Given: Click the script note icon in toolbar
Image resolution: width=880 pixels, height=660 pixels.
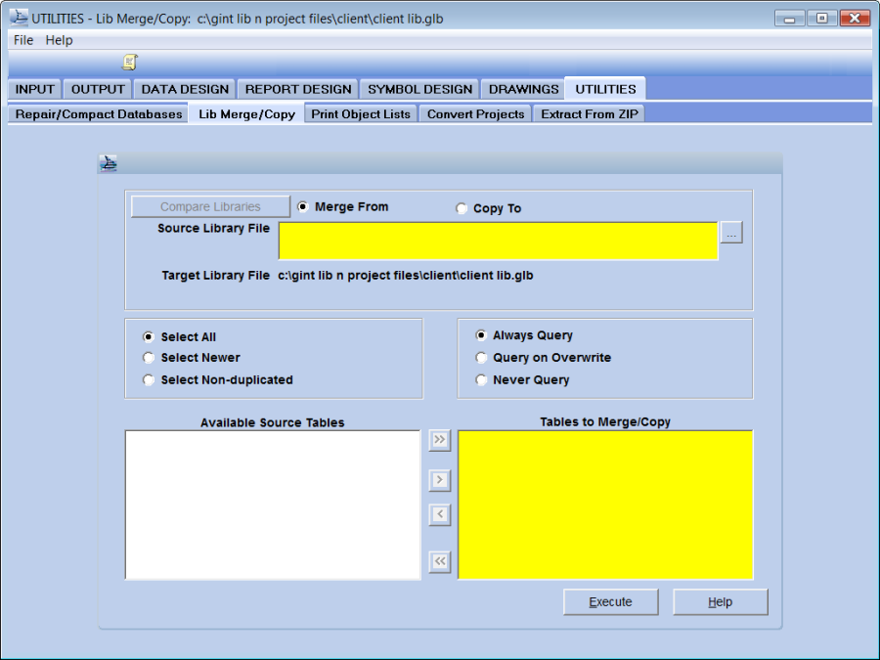Looking at the screenshot, I should pos(129,63).
